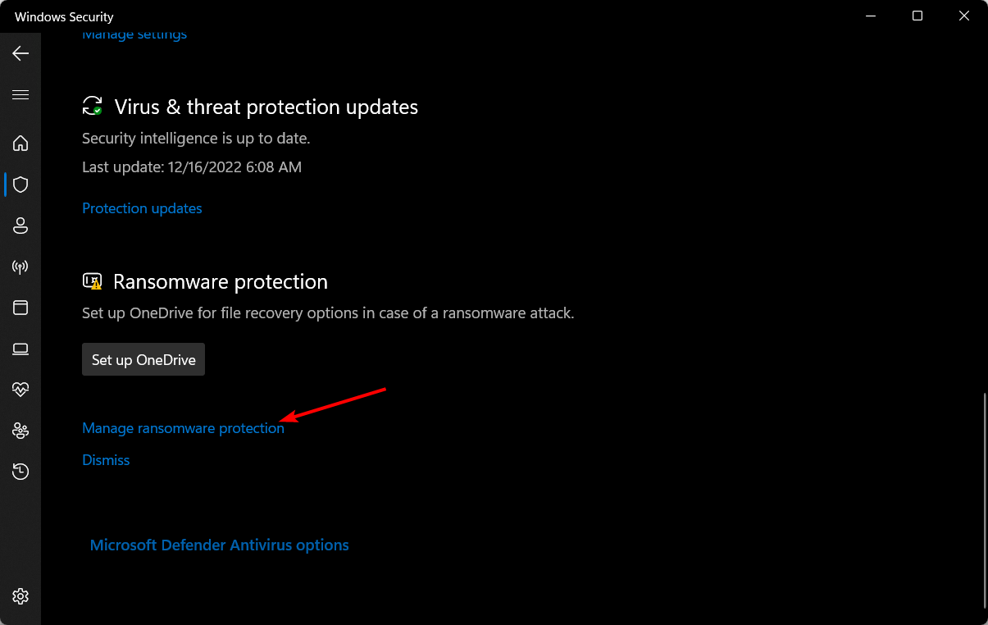Expand the hamburger navigation menu
Screen dimensions: 988x625
(x=20, y=94)
